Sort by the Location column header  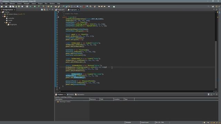pos(119,99)
